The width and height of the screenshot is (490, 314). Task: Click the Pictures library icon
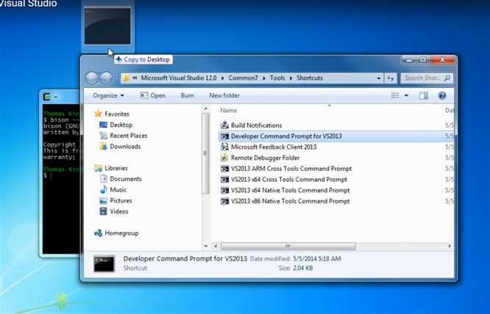(x=104, y=200)
